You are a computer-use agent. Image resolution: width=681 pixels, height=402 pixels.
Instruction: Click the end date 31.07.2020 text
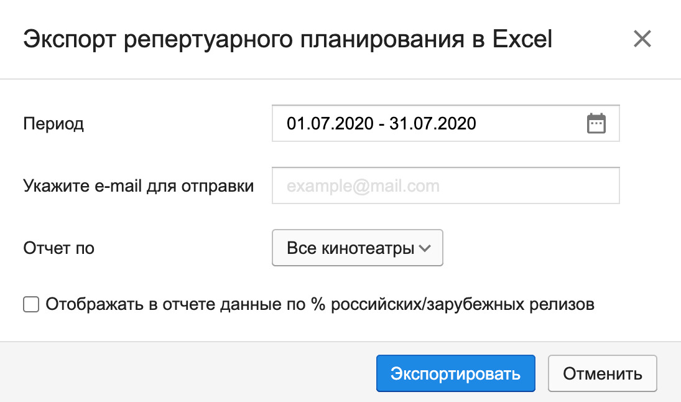coord(433,123)
